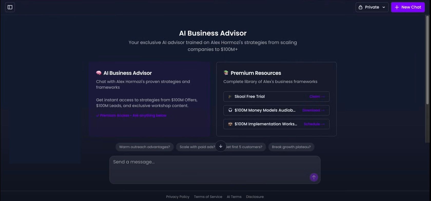Start a New Chat
Screen dimensions: 431x201
pos(408,7)
